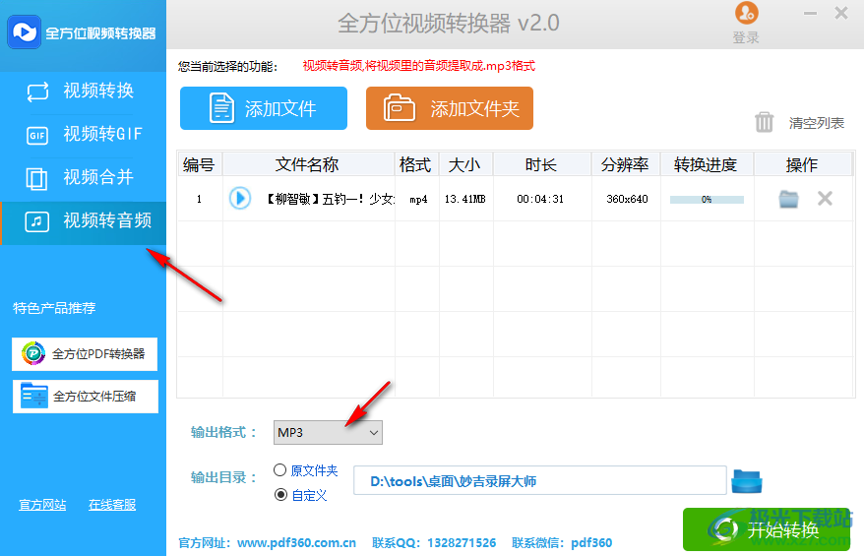The image size is (864, 556).
Task: Click the QQ number 1328271526
Action: pos(462,543)
